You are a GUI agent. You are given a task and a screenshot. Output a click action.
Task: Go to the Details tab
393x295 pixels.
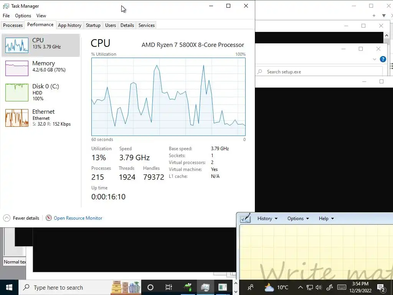click(127, 25)
